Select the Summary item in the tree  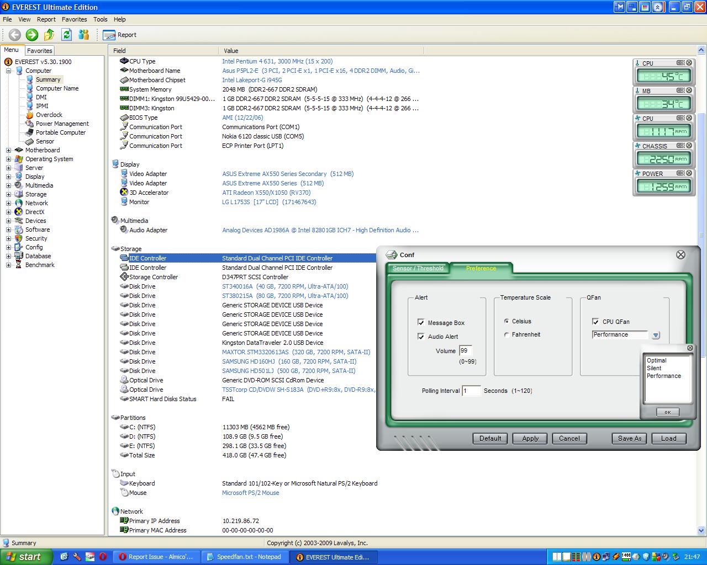pyautogui.click(x=48, y=79)
